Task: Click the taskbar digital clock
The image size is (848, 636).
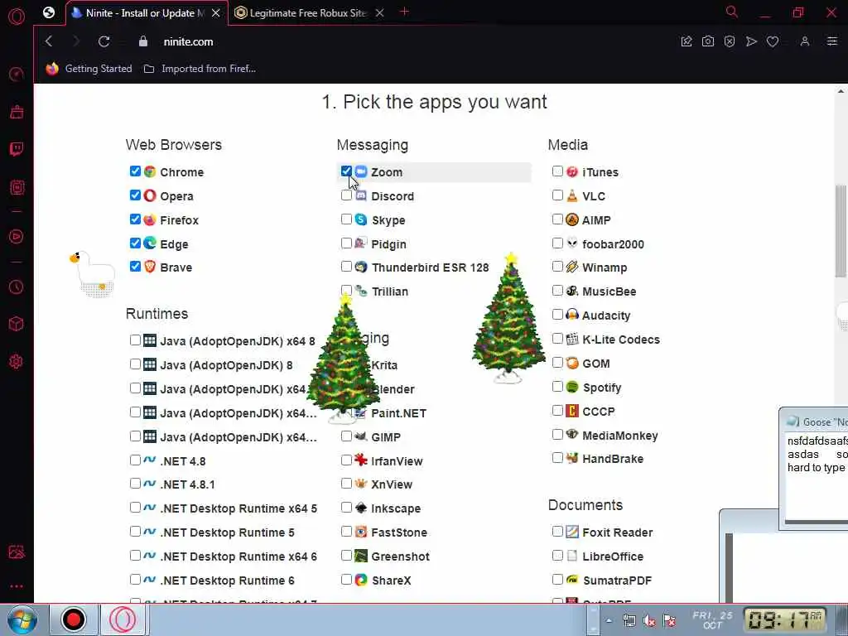Action: pyautogui.click(x=785, y=619)
